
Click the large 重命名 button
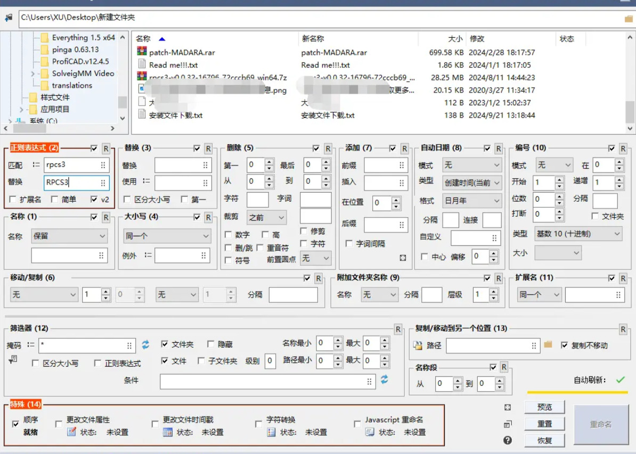tap(601, 424)
